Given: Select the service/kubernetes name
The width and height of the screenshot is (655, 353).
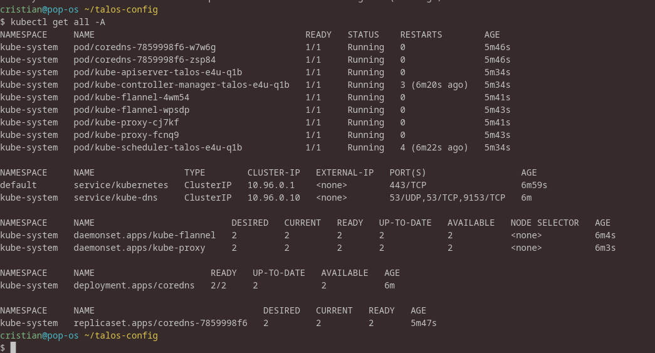Looking at the screenshot, I should click(x=121, y=185).
